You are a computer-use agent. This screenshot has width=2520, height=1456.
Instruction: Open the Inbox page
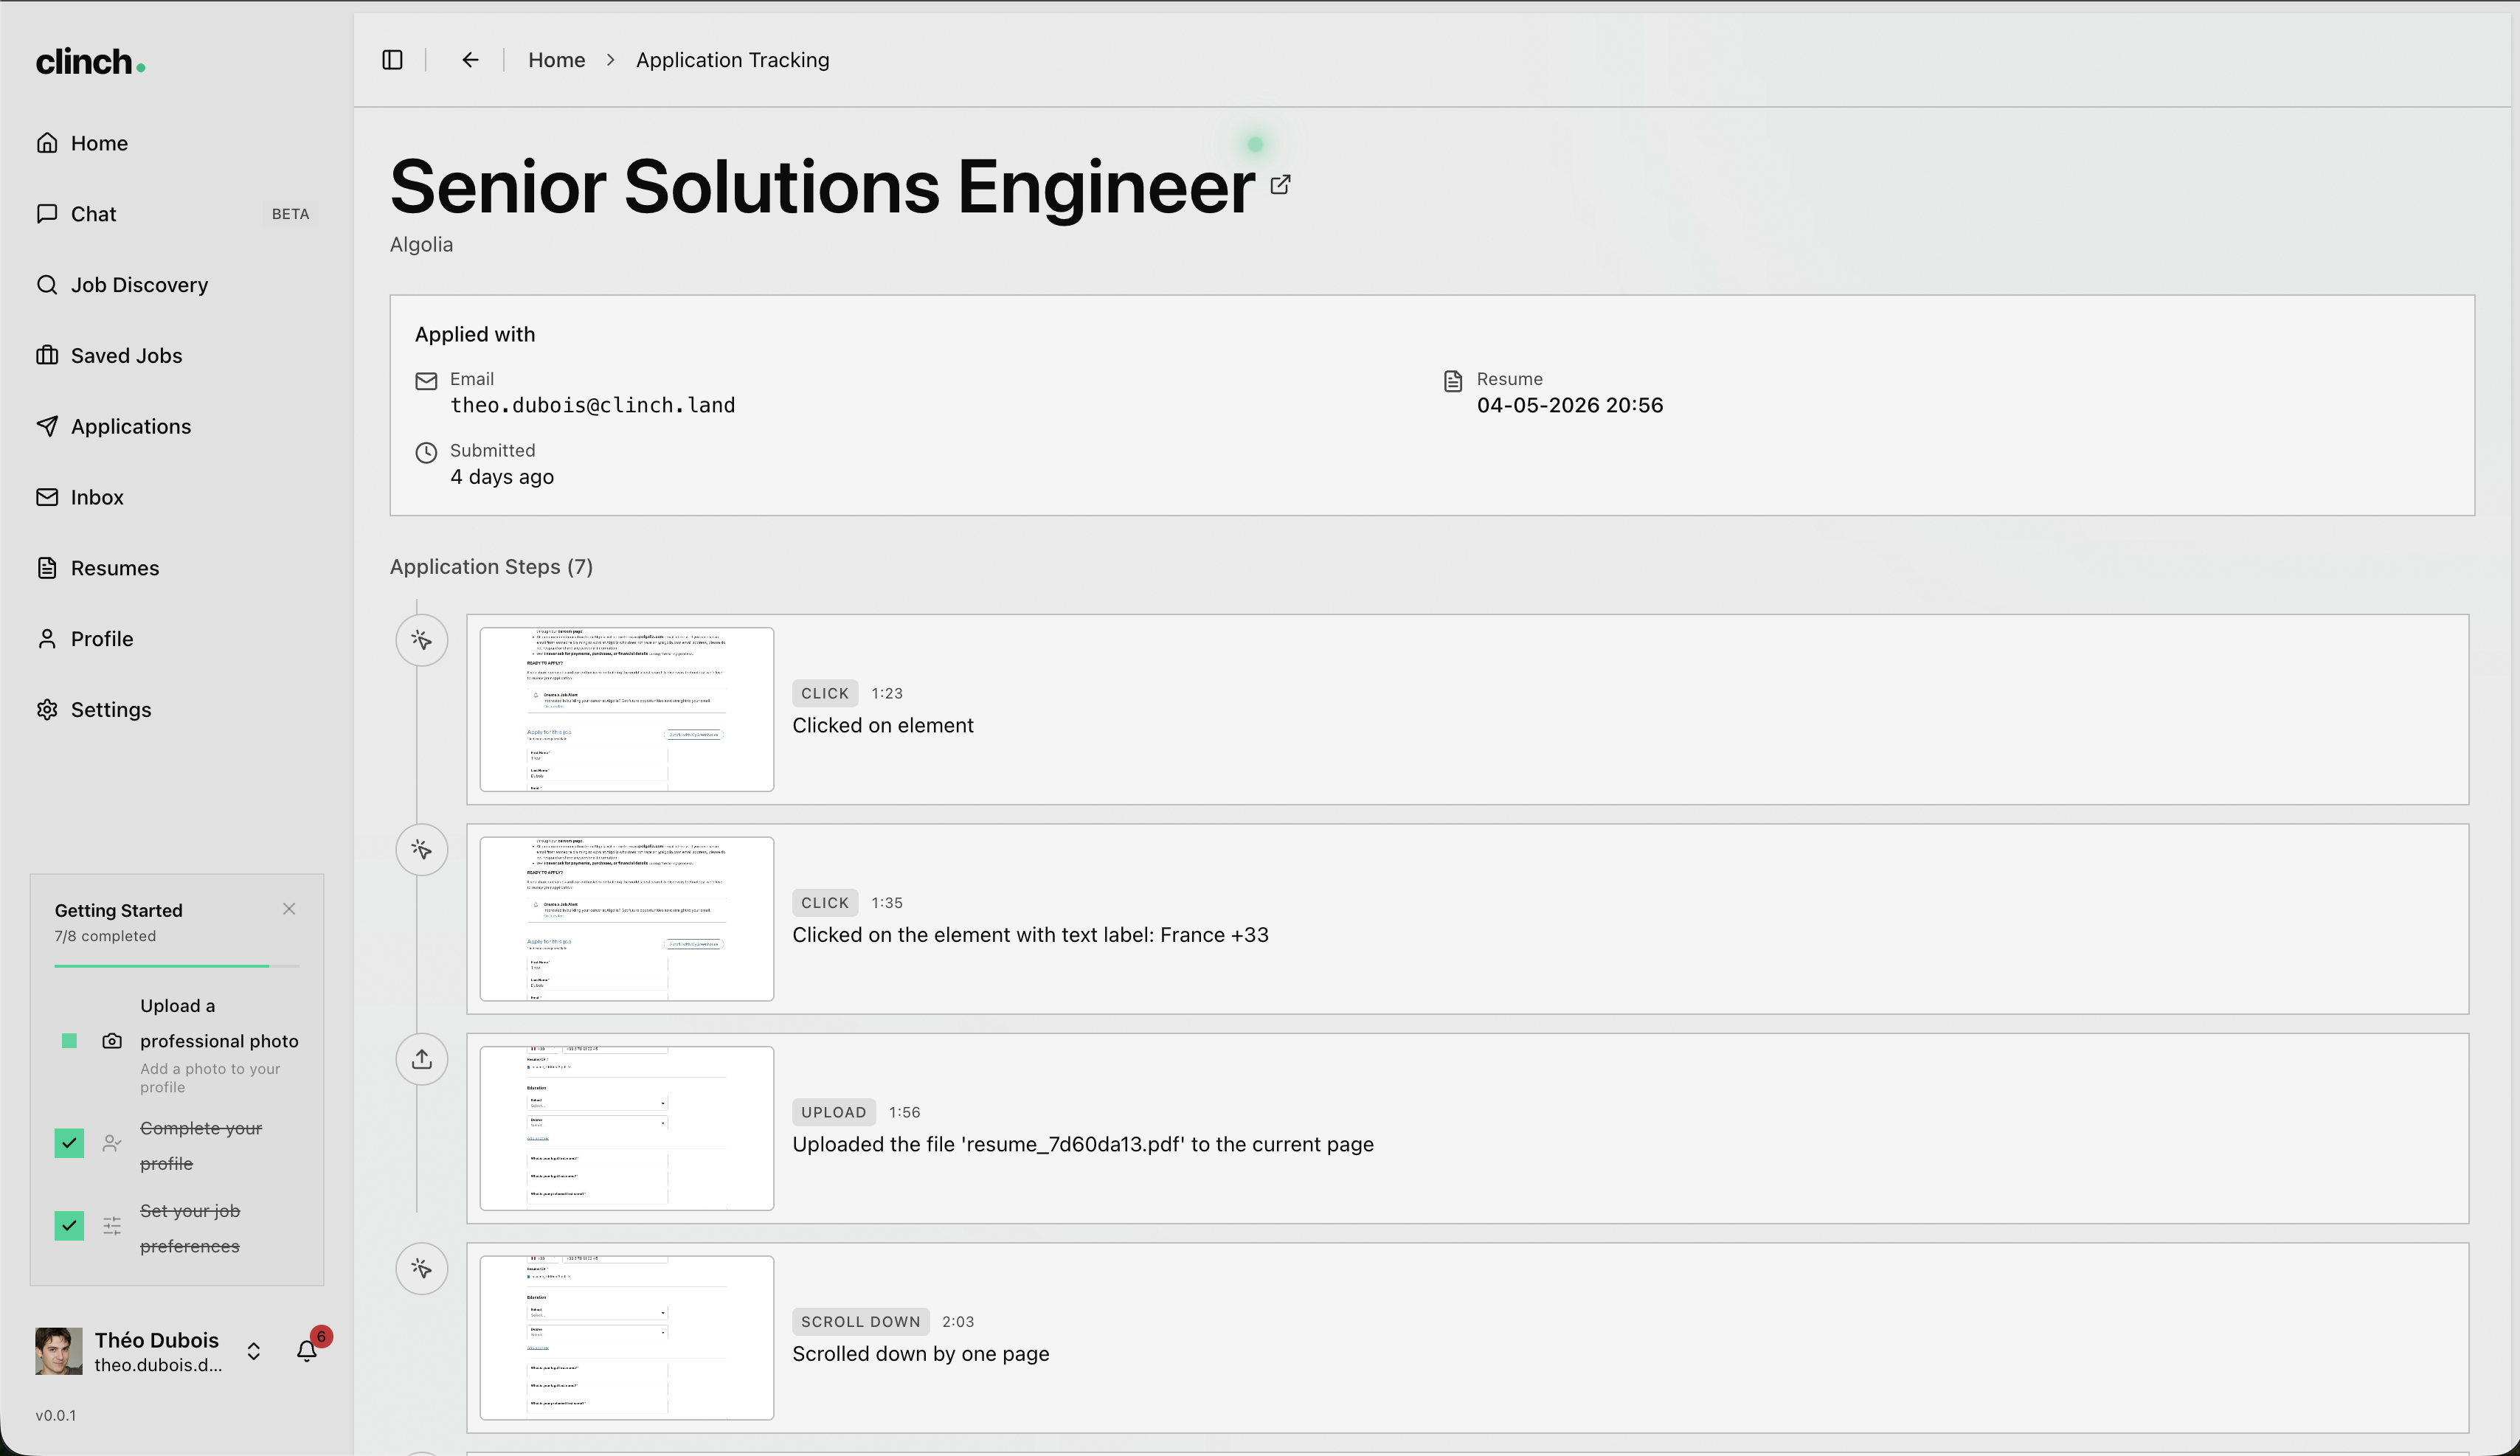(177, 497)
